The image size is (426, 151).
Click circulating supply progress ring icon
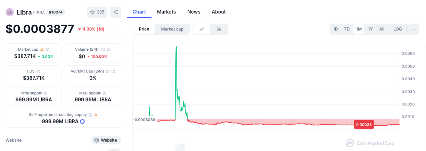point(82,121)
